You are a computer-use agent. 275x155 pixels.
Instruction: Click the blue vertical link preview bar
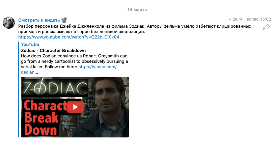pos(19,89)
